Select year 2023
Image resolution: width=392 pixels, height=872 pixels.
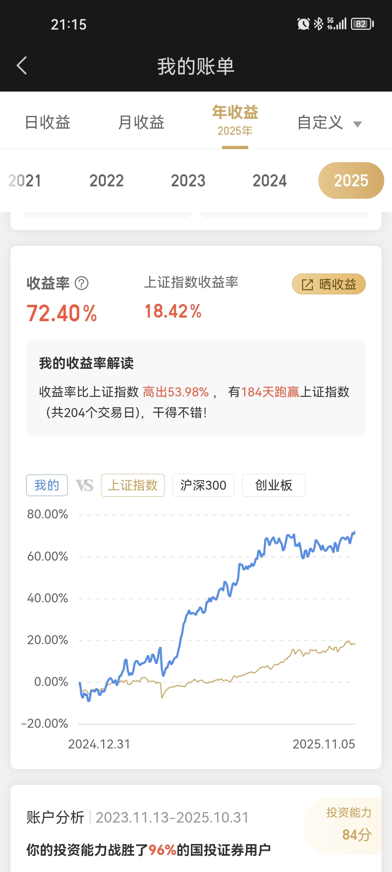[188, 181]
